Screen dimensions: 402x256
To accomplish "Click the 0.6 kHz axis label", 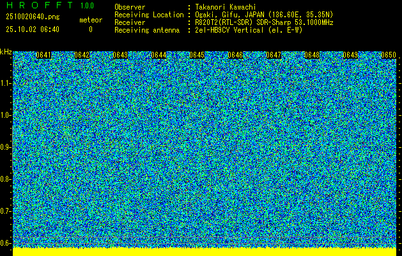I will click(x=4, y=243).
